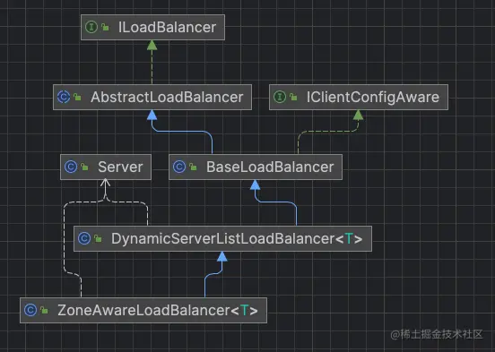Click the interface icon on IClientConfigAware
Viewport: 495px width, 352px height.
pyautogui.click(x=280, y=97)
